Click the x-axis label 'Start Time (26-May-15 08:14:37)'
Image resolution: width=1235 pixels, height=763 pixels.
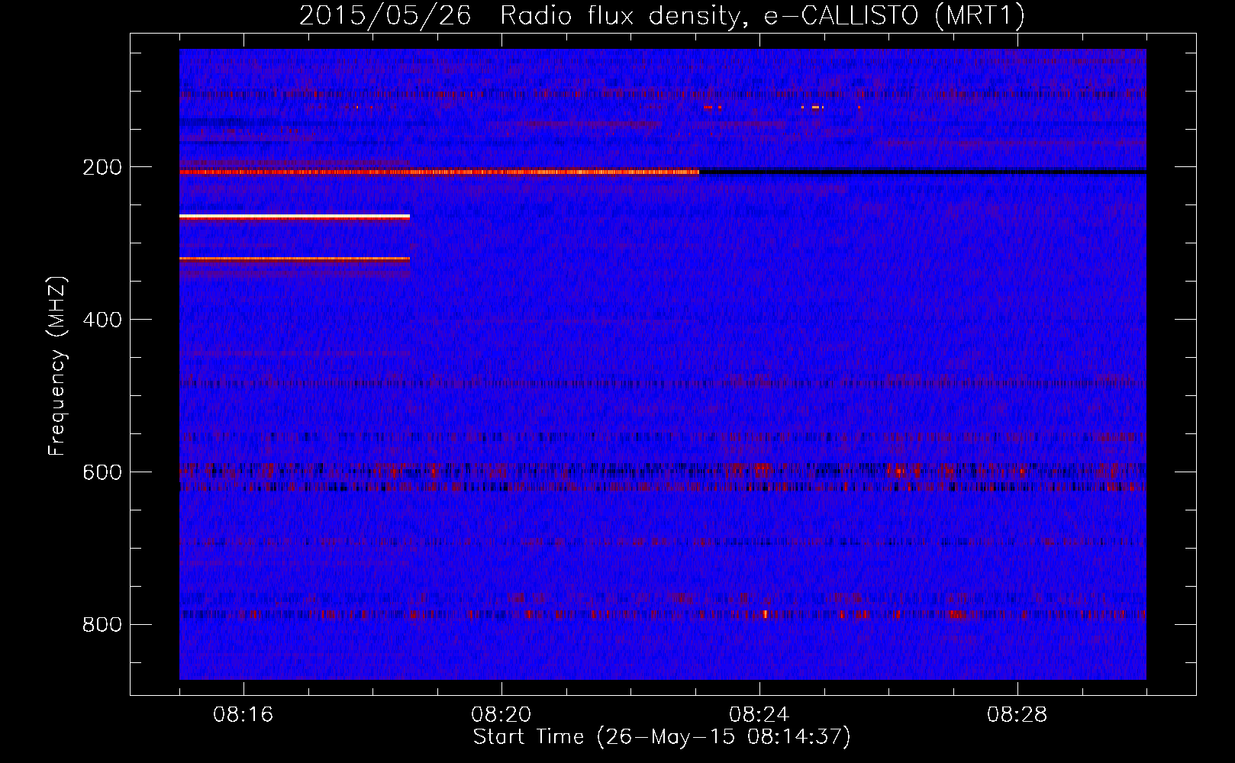(x=662, y=737)
